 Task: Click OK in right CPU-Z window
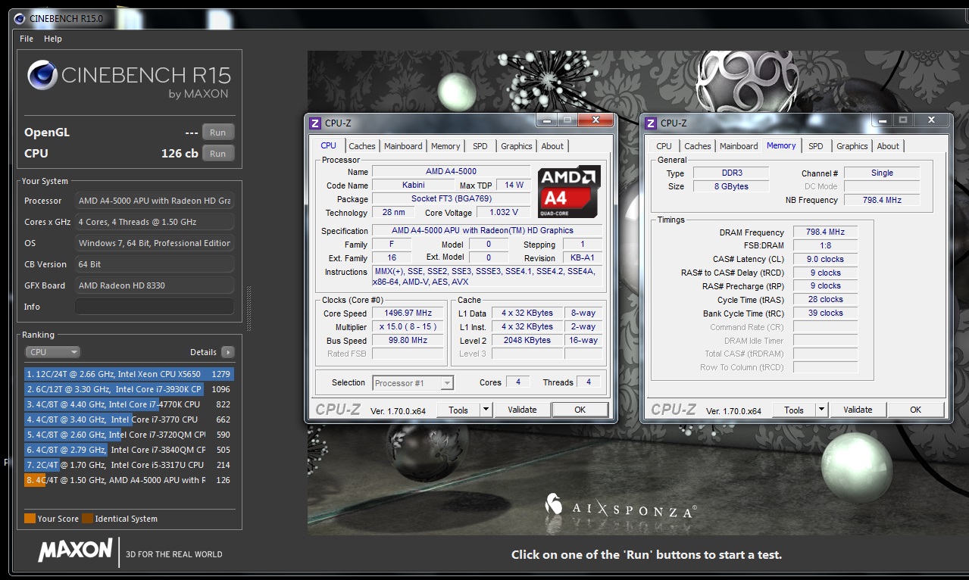[x=915, y=410]
